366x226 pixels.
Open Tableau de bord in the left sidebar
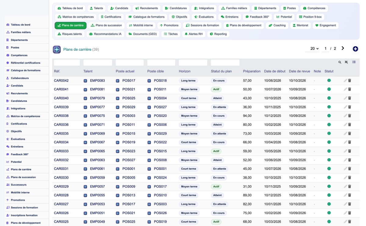point(20,25)
